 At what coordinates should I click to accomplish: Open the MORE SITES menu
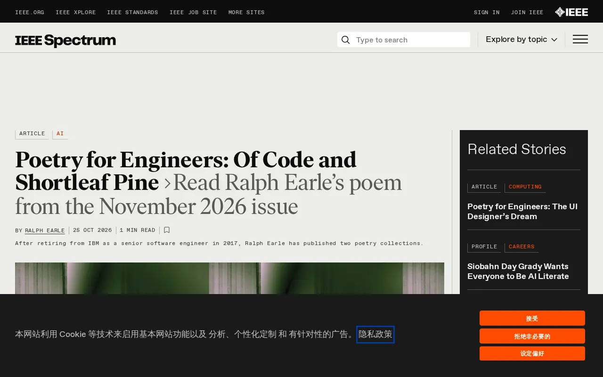coord(246,13)
